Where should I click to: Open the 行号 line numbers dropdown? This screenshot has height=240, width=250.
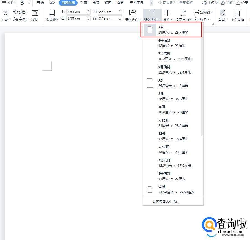click(x=202, y=19)
